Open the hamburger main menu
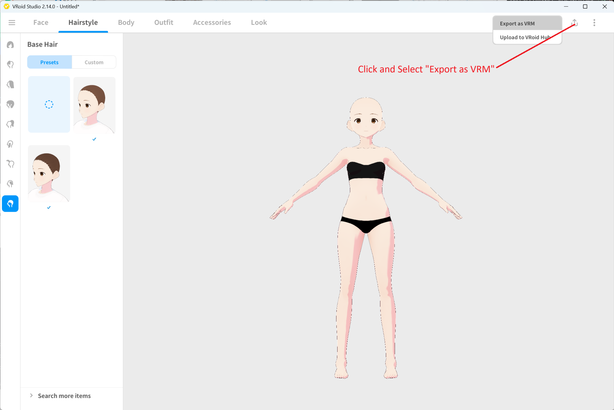The width and height of the screenshot is (614, 410). 12,22
